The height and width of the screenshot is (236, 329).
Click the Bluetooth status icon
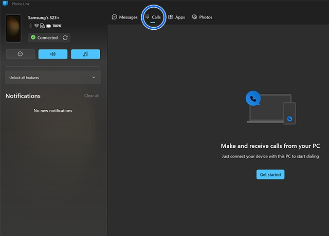tap(30, 26)
